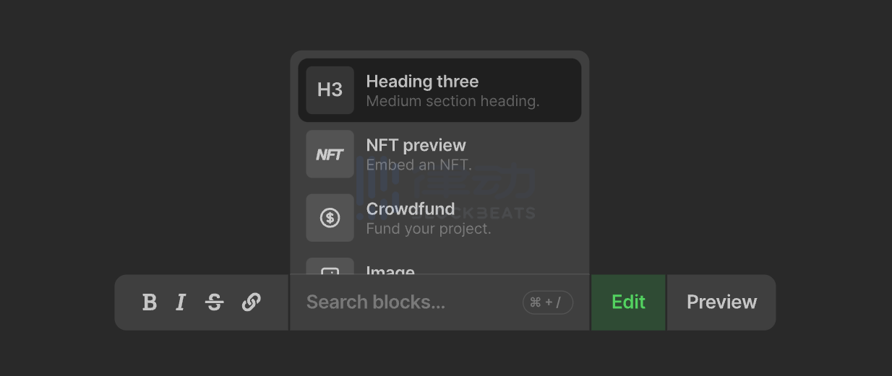Open the Preview tab

(721, 302)
